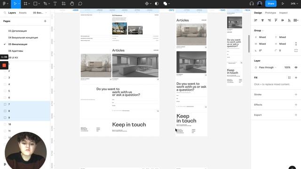Open fill Style library icon
Screen dimensions: 301x169
tap(289, 77)
